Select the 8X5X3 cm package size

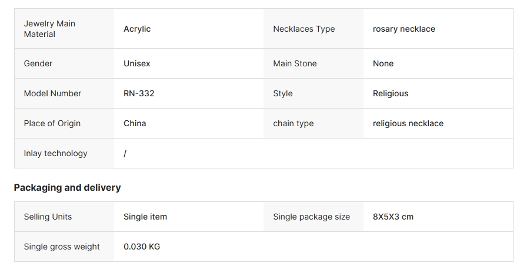393,217
